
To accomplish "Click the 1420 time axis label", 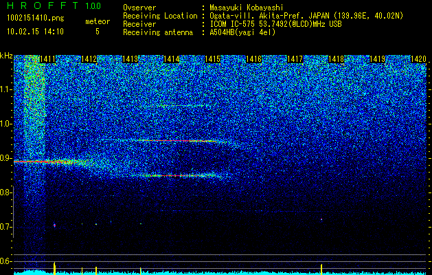I will click(418, 59).
